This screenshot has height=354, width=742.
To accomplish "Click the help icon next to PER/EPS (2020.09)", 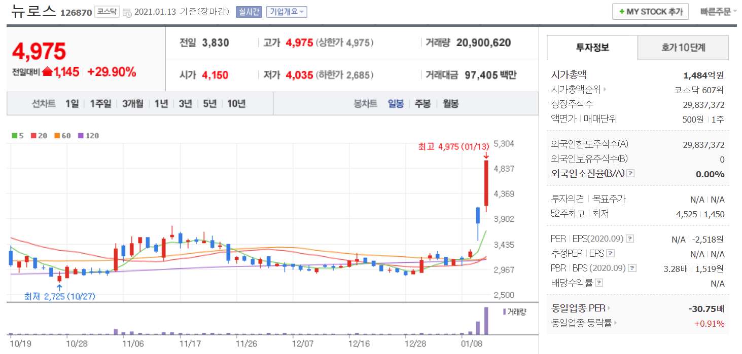I will point(629,239).
